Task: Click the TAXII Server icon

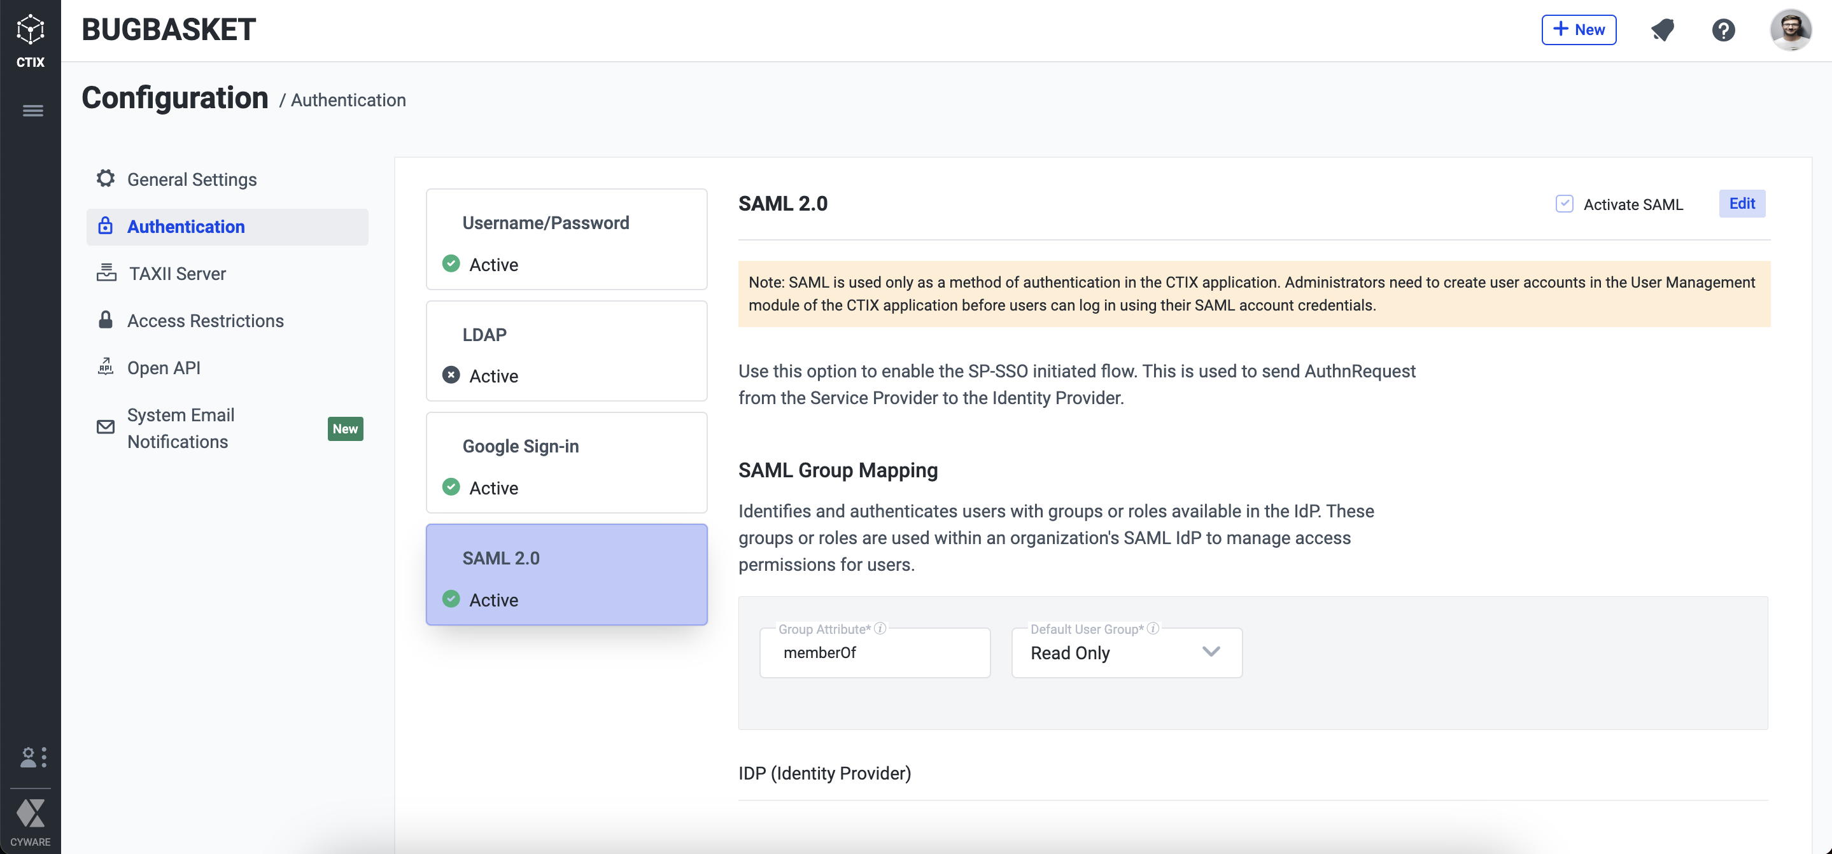Action: 106,273
